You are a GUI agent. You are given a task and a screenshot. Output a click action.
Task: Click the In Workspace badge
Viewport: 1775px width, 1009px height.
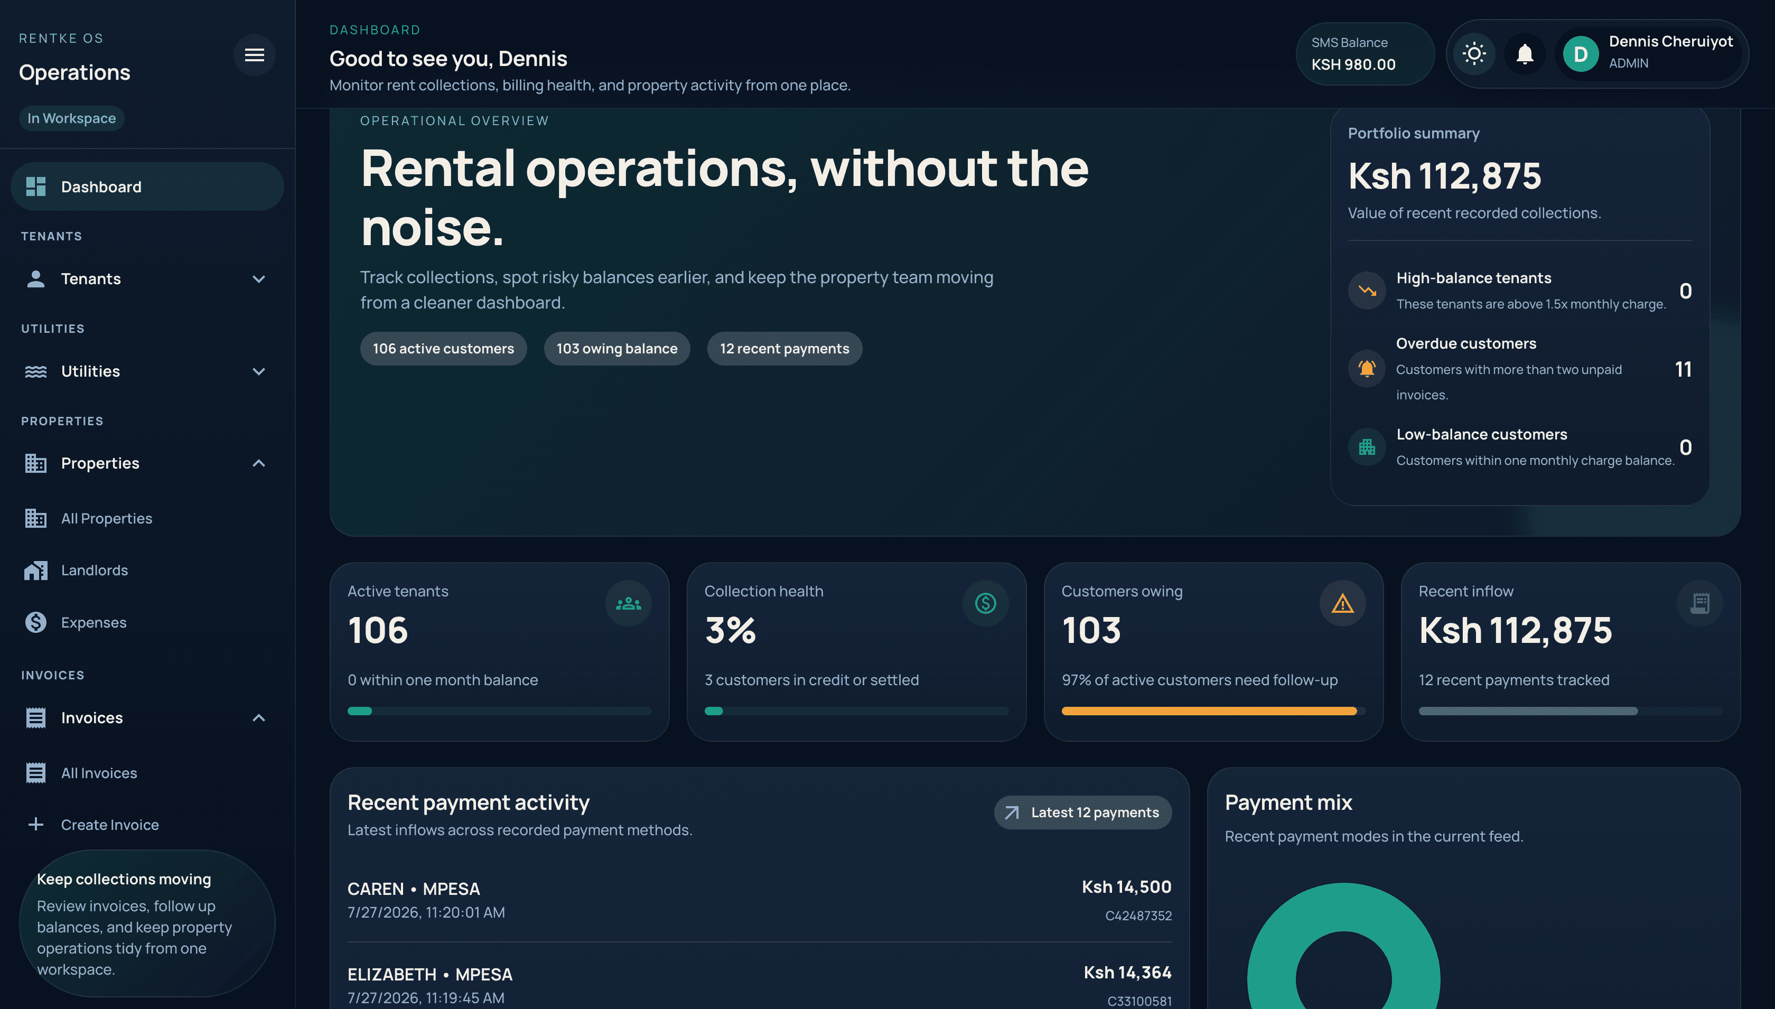coord(71,118)
